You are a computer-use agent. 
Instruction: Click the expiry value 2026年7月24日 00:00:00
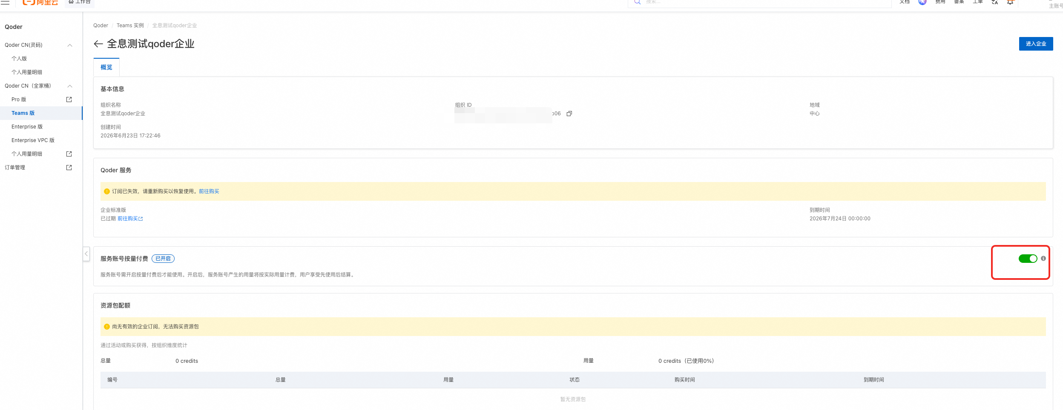(x=840, y=219)
